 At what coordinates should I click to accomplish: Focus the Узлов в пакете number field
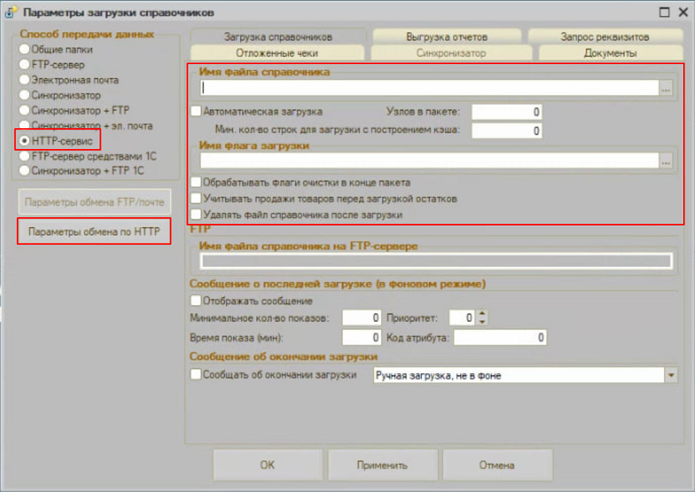point(506,112)
